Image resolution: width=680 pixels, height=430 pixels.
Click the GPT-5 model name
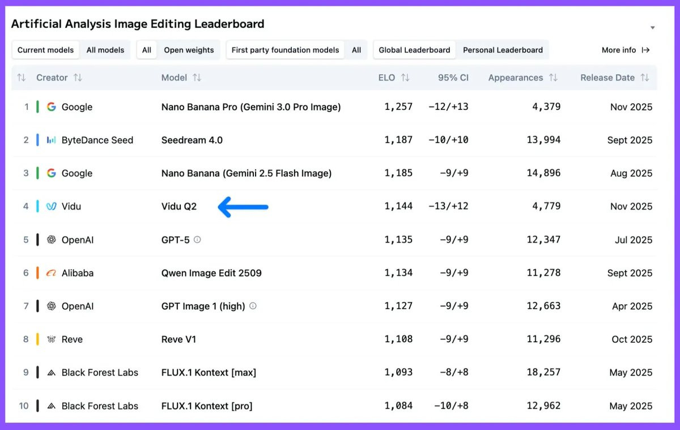[176, 240]
